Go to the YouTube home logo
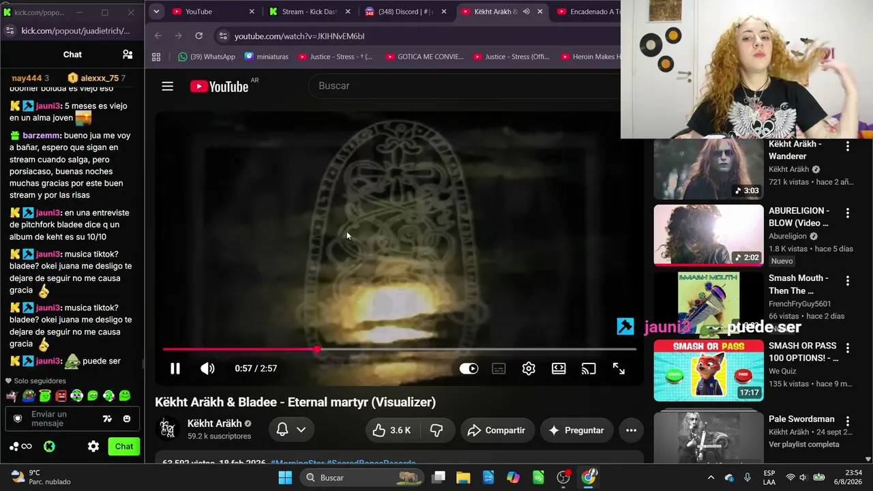 pyautogui.click(x=219, y=86)
